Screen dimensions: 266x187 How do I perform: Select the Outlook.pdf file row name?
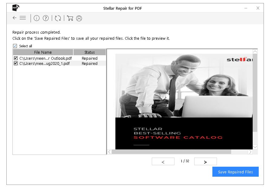point(46,58)
